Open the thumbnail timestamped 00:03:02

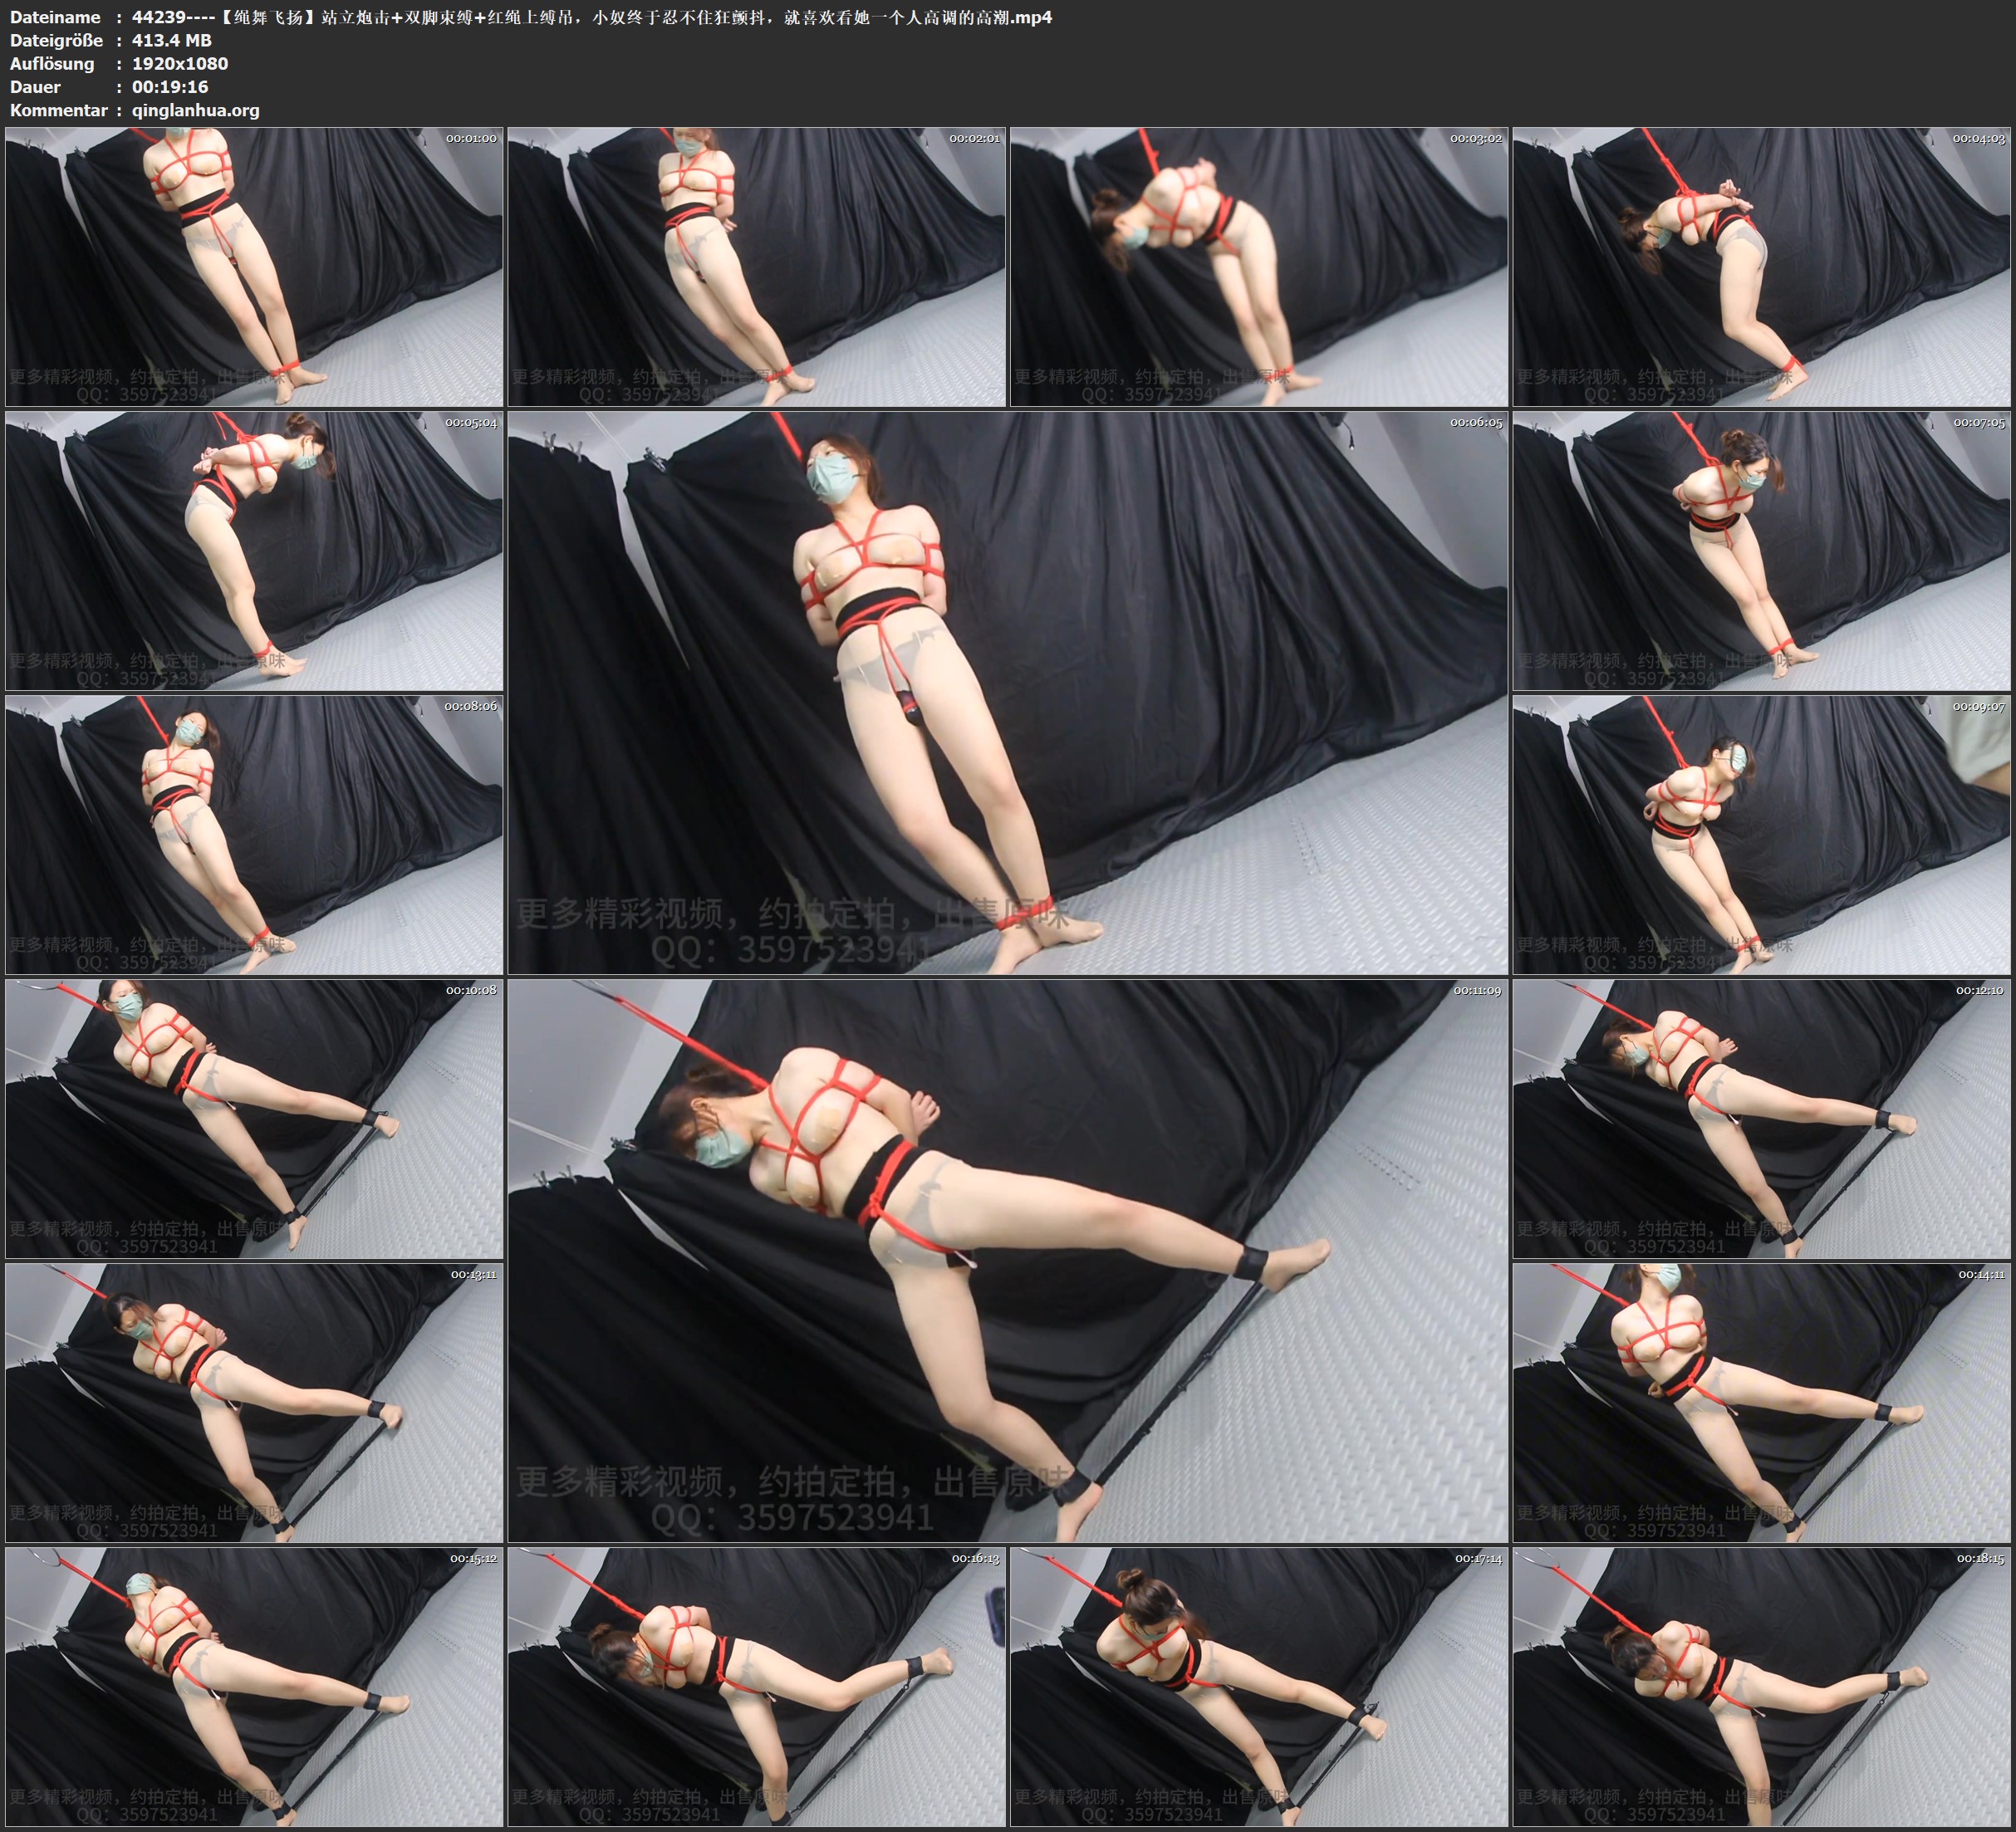pyautogui.click(x=1259, y=267)
